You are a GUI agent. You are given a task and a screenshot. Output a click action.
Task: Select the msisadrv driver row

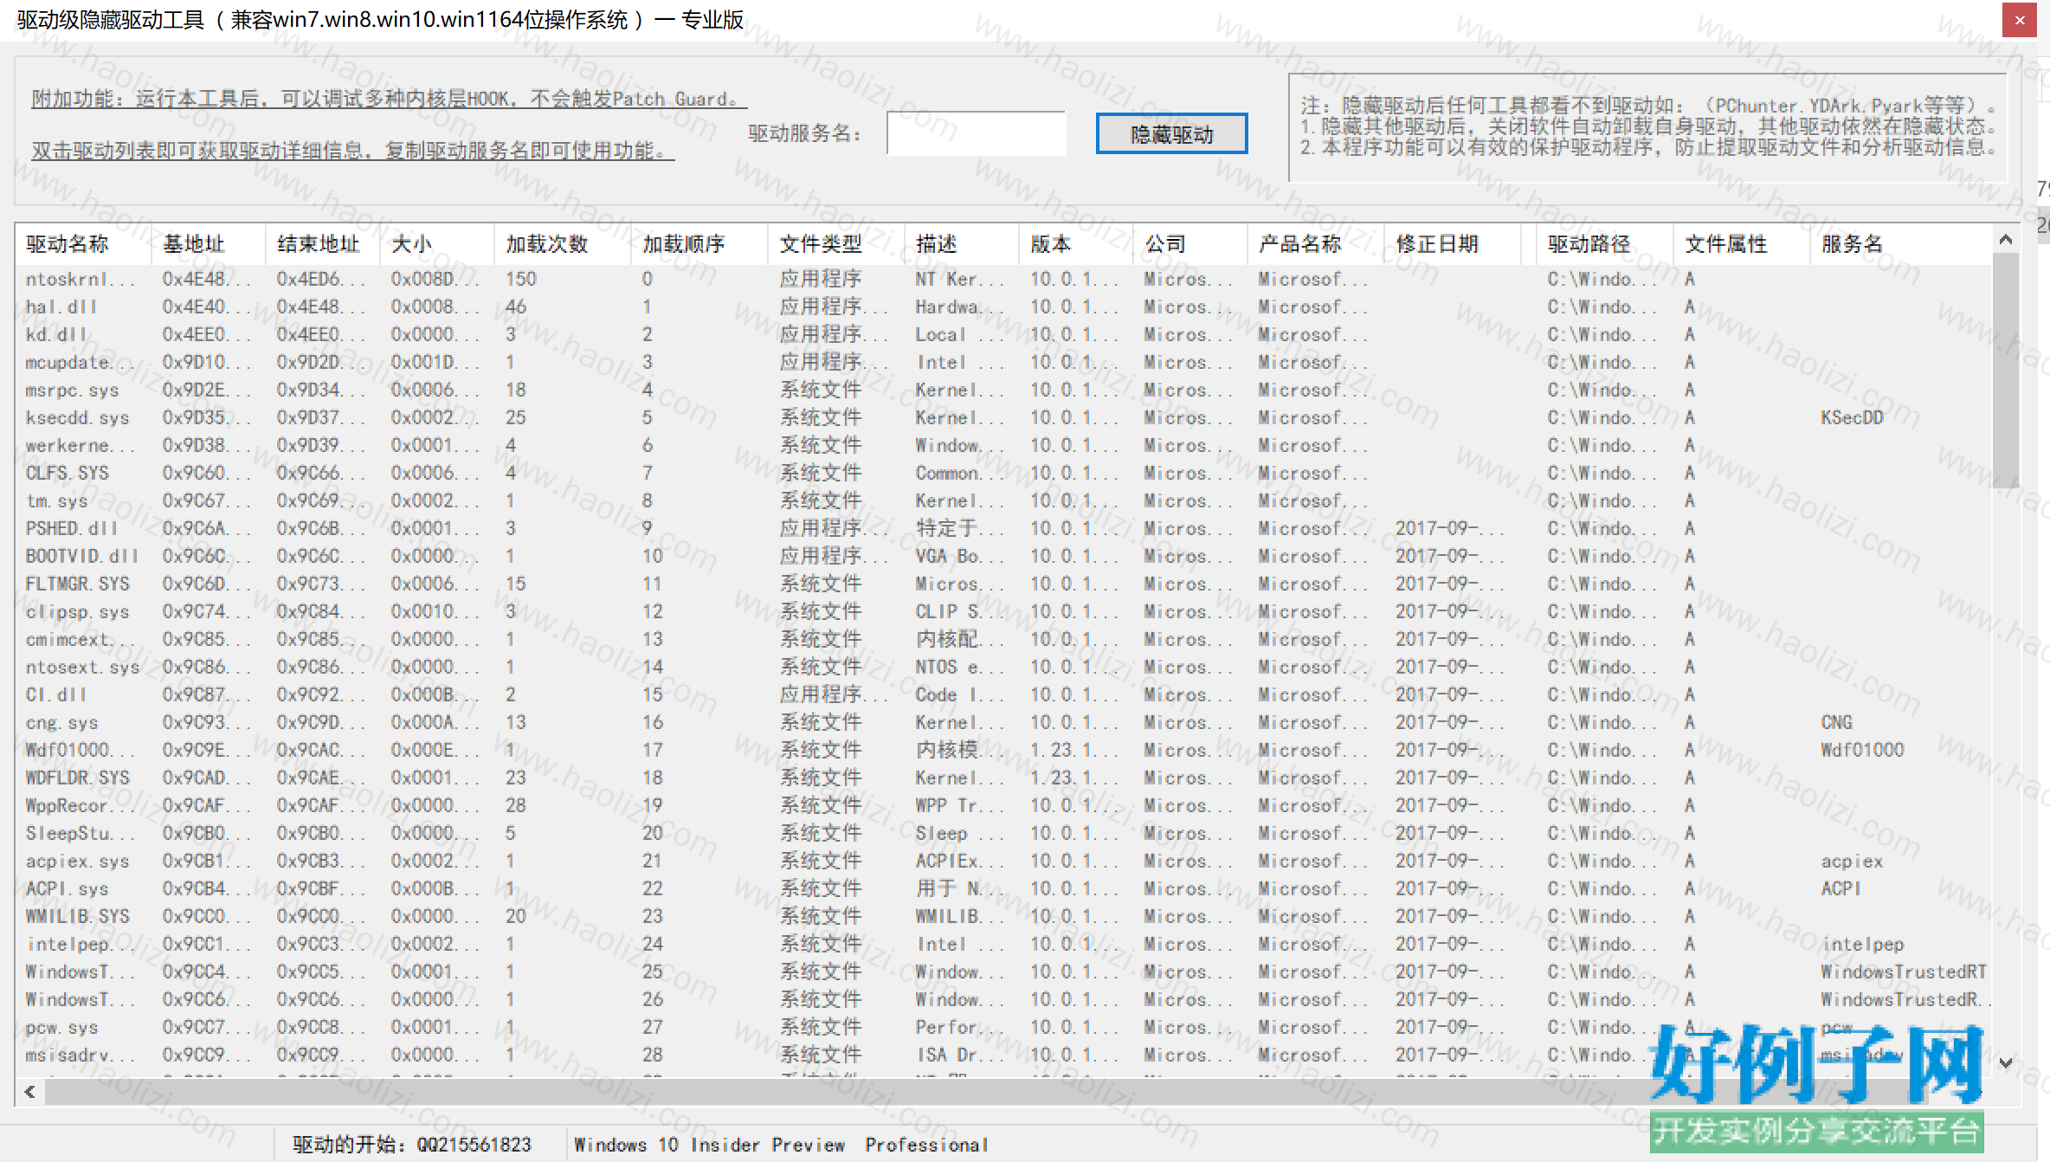coord(1004,1055)
